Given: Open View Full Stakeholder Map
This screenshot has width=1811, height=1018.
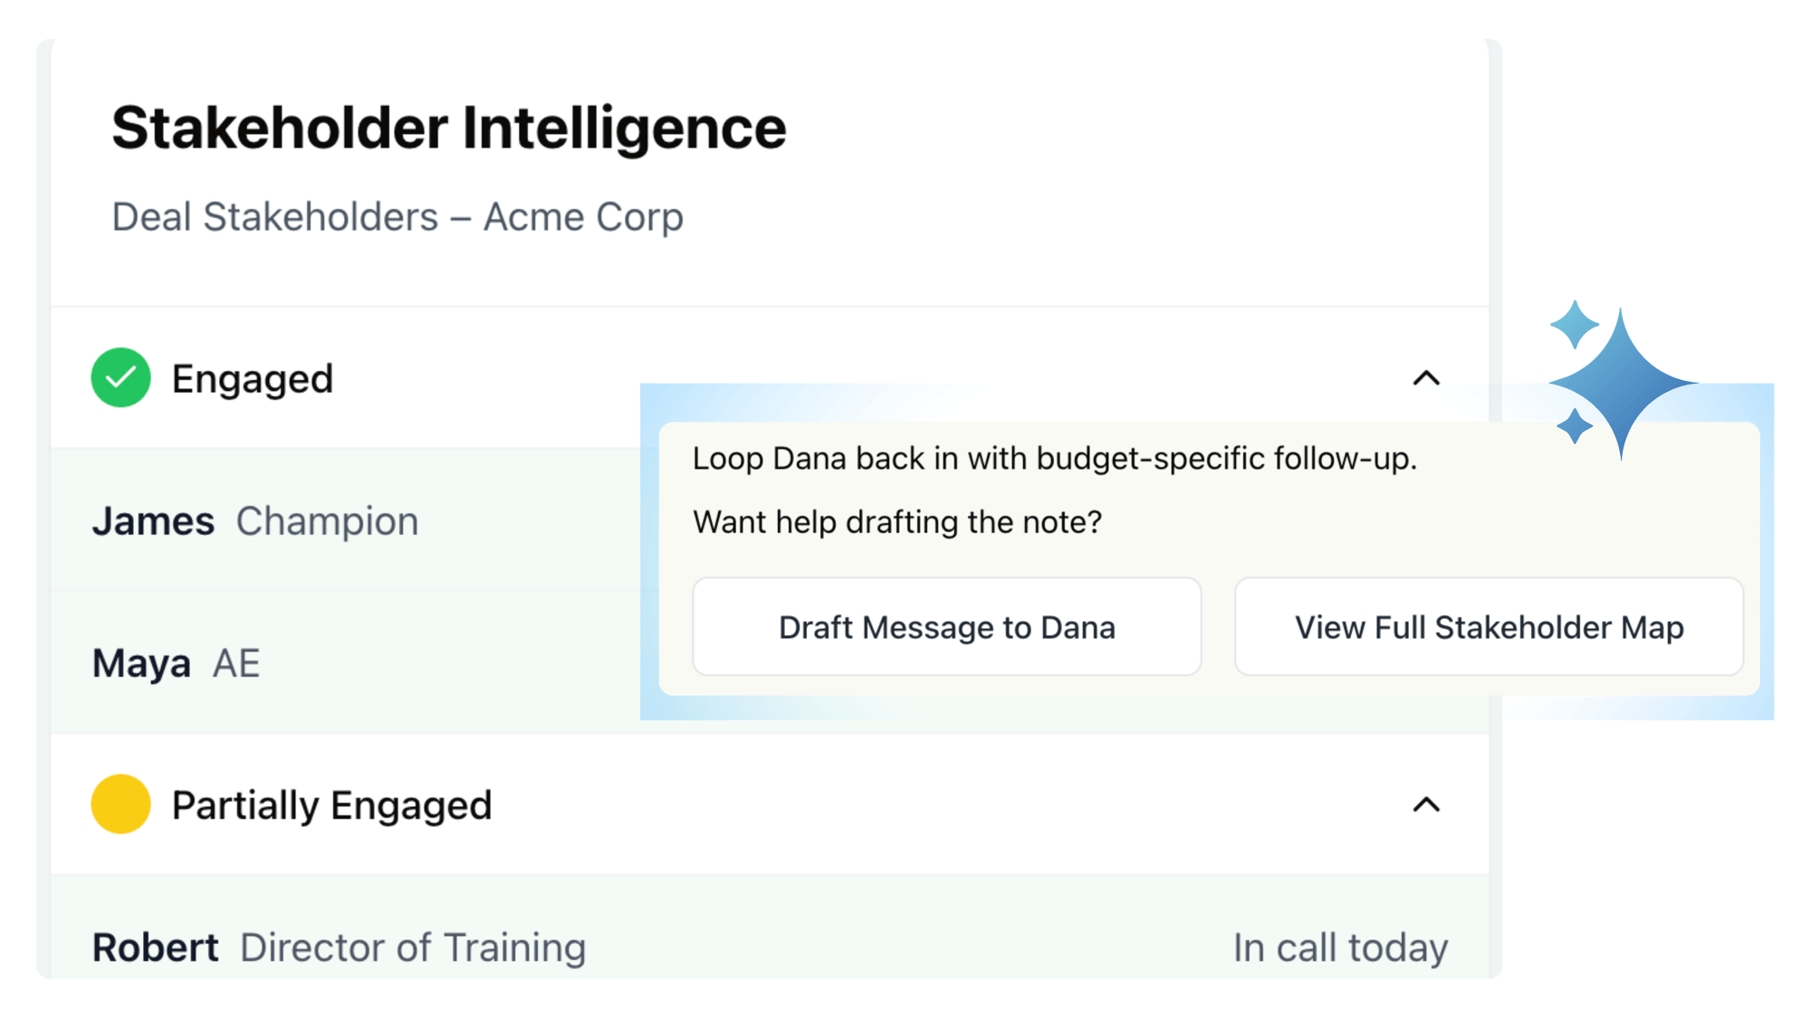Looking at the screenshot, I should coord(1489,626).
